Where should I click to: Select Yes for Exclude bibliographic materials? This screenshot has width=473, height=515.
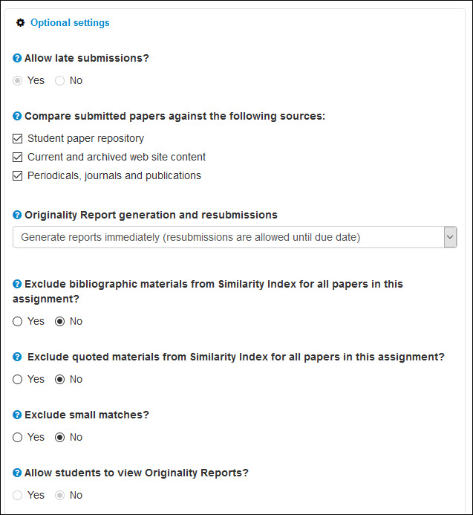pos(18,322)
